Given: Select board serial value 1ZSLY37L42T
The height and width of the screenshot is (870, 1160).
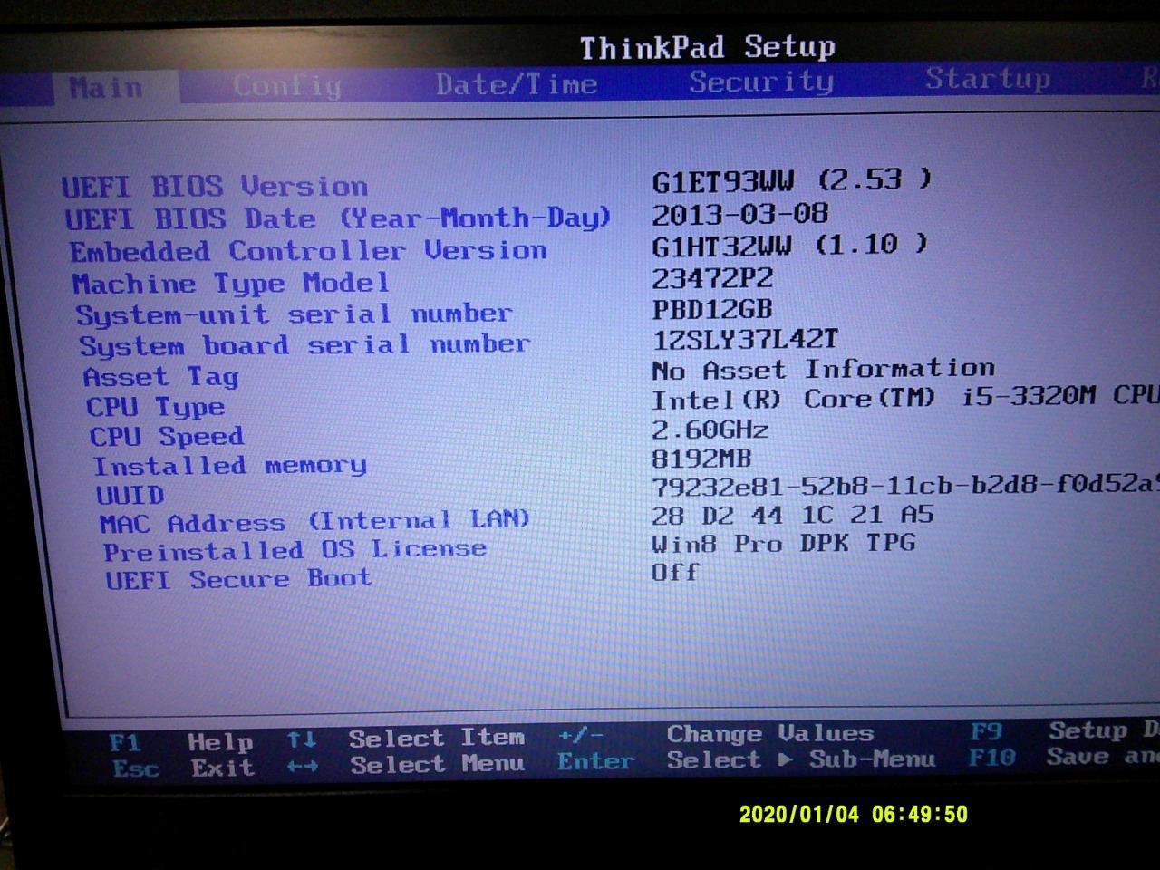Looking at the screenshot, I should [745, 339].
